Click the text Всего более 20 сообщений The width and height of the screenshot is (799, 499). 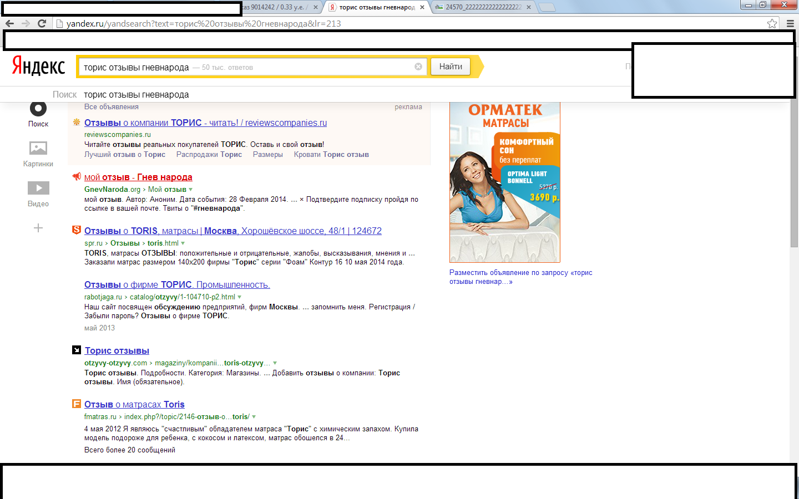pyautogui.click(x=130, y=450)
